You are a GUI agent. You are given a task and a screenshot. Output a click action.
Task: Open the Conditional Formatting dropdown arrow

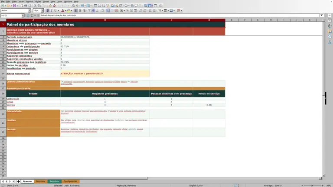click(181, 10)
